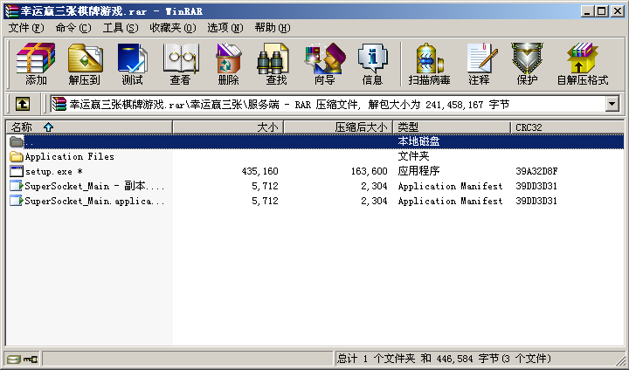
Task: Run the 测试 (Test) archive tool
Action: coord(132,64)
